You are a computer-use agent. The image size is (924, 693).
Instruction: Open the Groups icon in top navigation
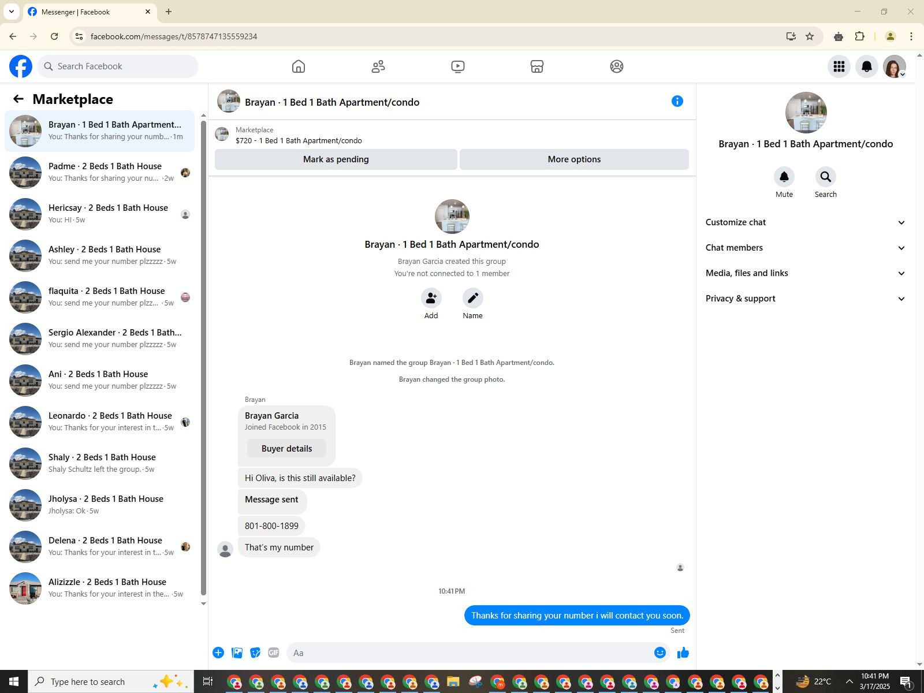[617, 66]
